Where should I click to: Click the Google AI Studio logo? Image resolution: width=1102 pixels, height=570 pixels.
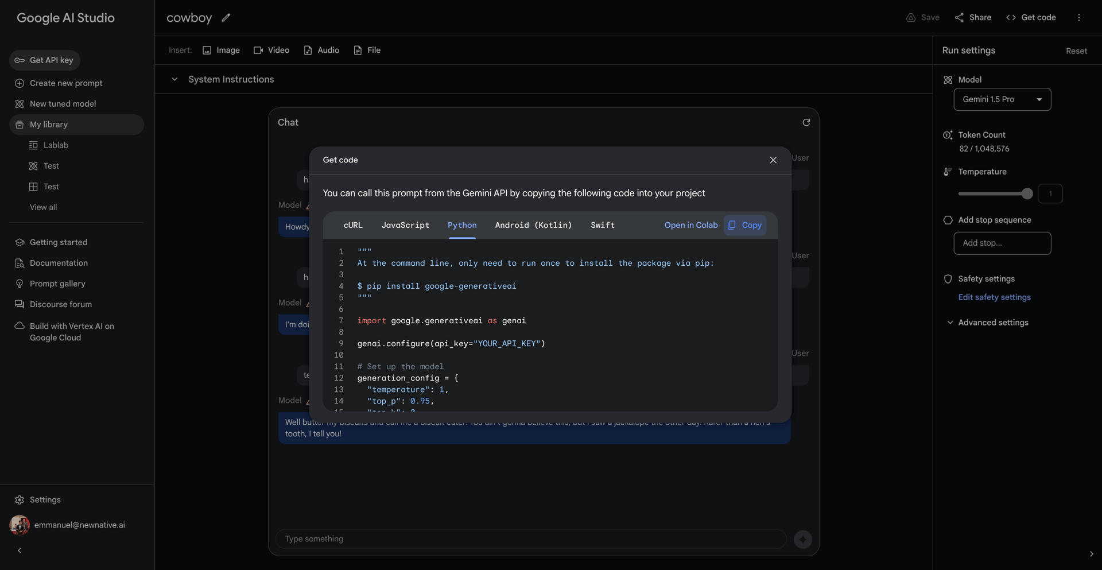(65, 18)
